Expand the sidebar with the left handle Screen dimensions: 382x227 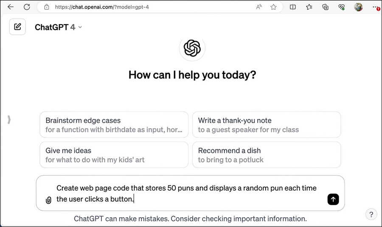[x=9, y=120]
